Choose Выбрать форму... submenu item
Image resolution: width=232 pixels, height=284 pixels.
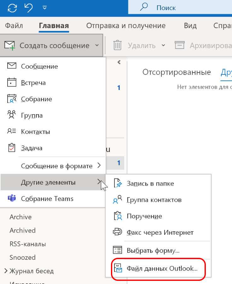click(x=158, y=251)
